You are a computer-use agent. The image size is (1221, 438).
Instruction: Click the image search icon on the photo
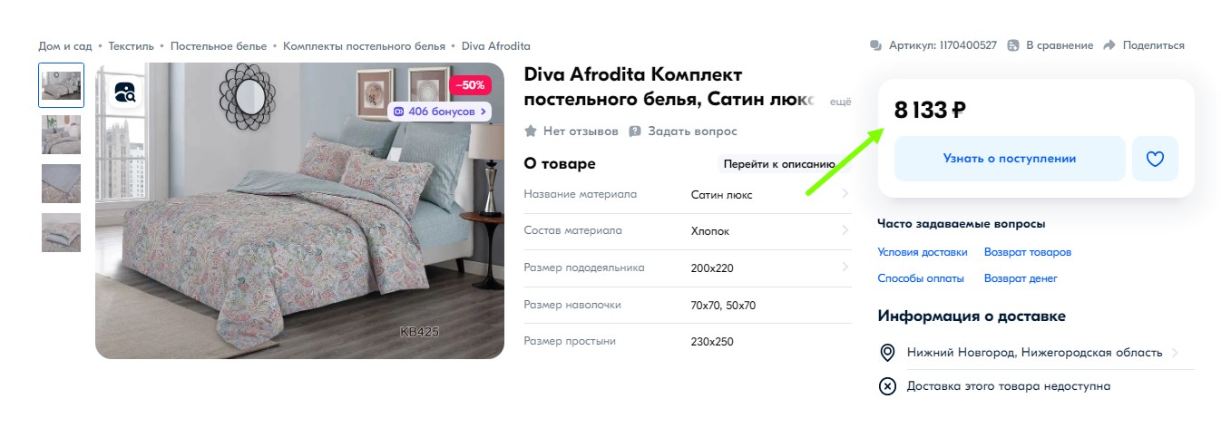(x=124, y=92)
